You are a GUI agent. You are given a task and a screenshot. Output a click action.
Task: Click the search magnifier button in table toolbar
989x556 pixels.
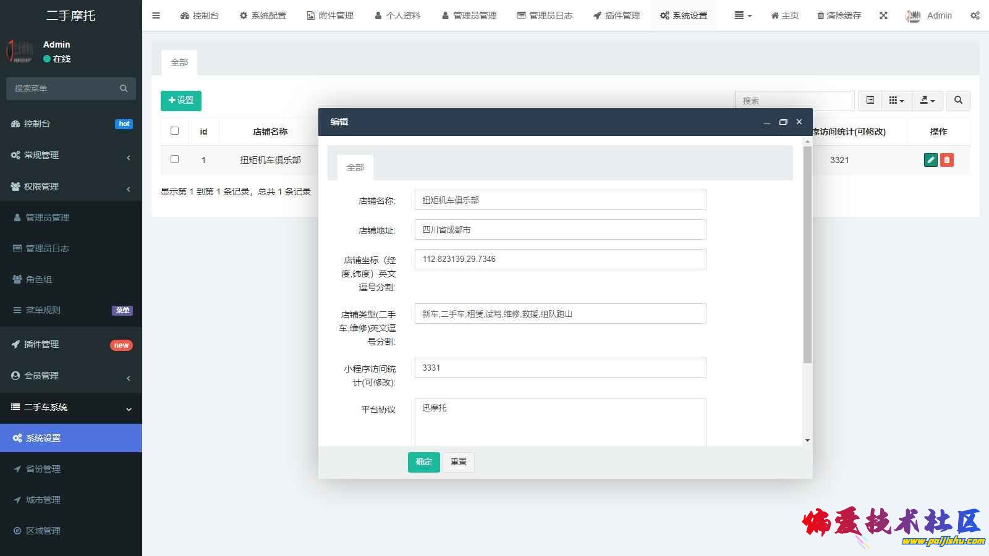(x=958, y=100)
